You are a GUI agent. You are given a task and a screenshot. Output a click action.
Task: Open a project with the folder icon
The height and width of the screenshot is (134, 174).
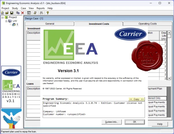[7, 13]
